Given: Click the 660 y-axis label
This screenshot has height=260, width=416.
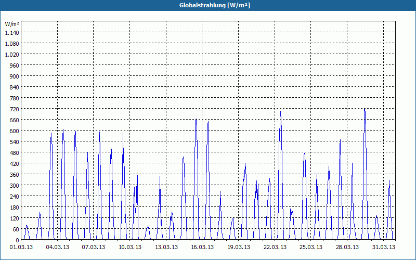Looking at the screenshot, I should click(15, 120).
